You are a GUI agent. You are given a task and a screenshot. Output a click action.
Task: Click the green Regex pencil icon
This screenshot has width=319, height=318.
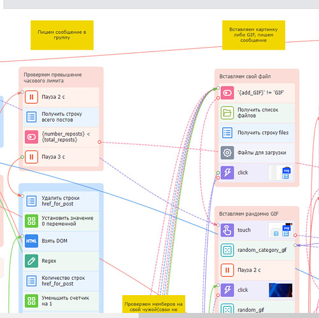pyautogui.click(x=31, y=261)
